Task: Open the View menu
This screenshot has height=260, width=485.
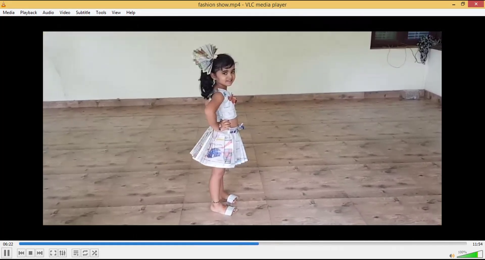Action: click(116, 12)
